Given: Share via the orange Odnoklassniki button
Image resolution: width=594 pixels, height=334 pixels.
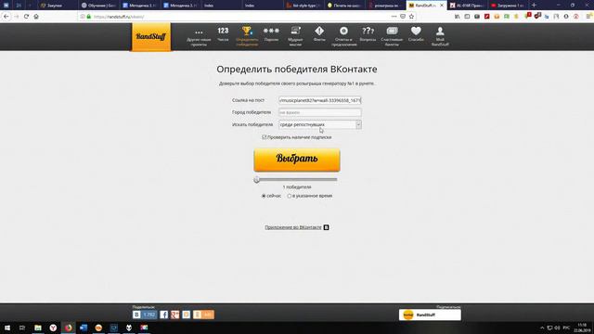Looking at the screenshot, I should click(203, 315).
